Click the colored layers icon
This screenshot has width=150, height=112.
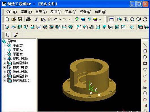pos(95,19)
